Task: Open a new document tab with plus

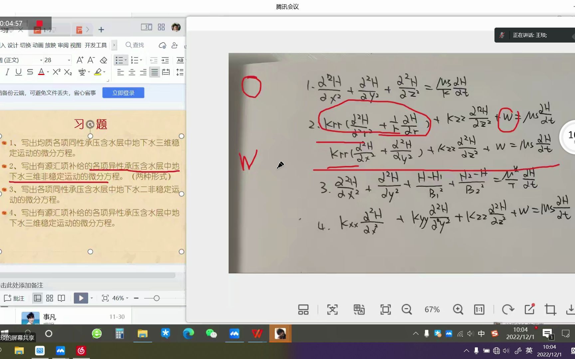Action: [x=101, y=30]
